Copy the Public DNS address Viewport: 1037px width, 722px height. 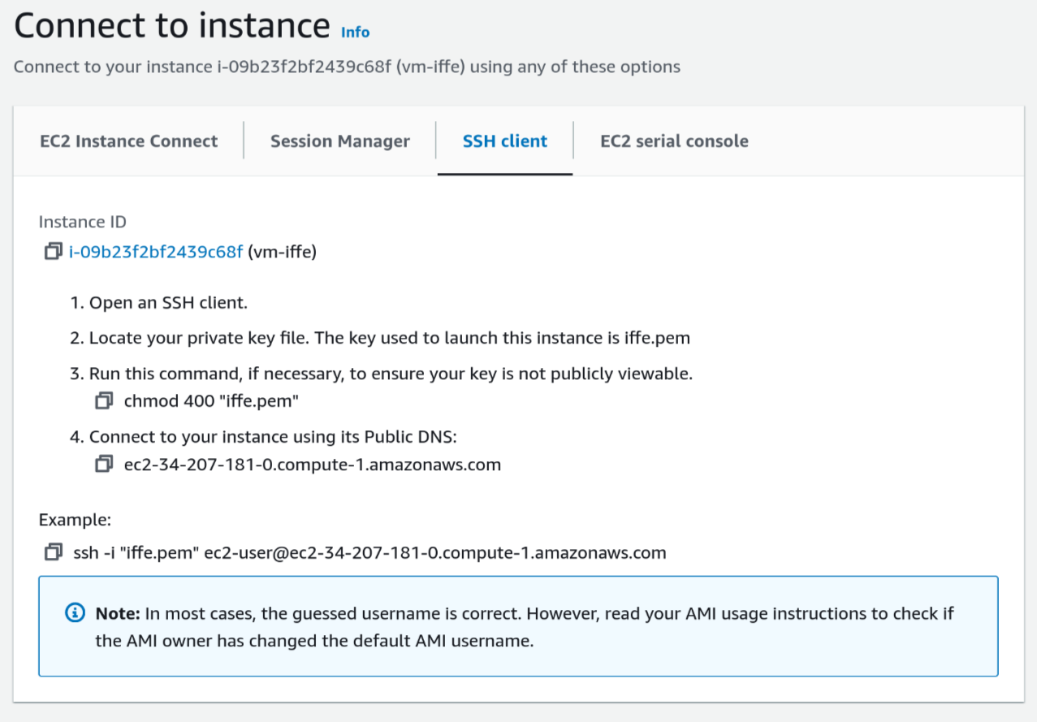pos(104,465)
